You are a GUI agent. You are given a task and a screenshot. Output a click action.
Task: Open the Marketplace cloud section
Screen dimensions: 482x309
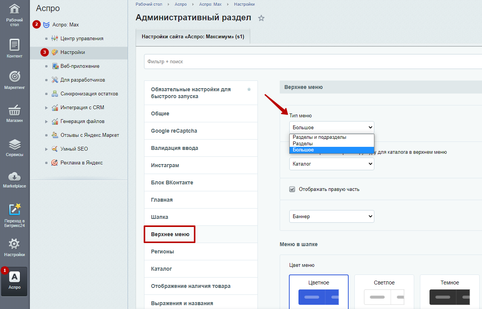pos(15,179)
